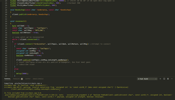The width and height of the screenshot is (175, 100).
Task: Click 'conMsg' declaration on line 46
Action: (32, 51)
